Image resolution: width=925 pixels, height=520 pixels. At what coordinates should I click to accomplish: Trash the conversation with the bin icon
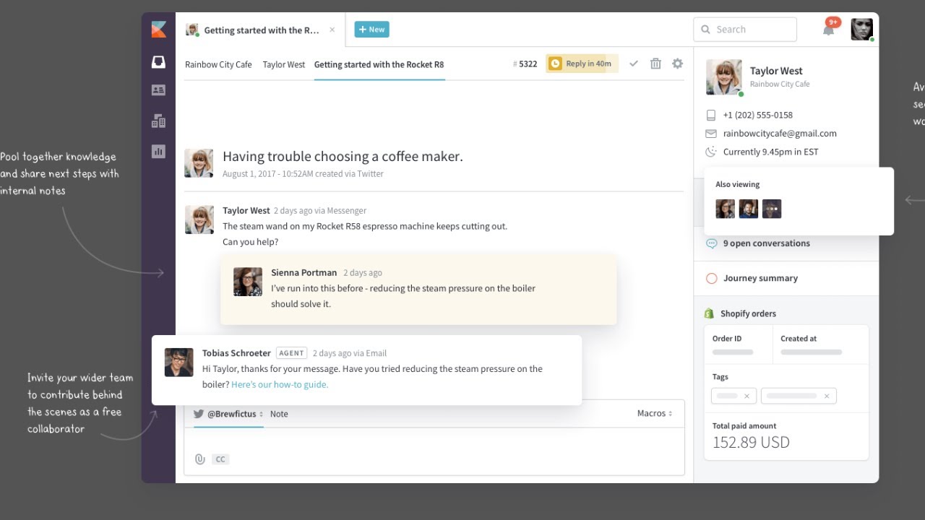click(655, 64)
